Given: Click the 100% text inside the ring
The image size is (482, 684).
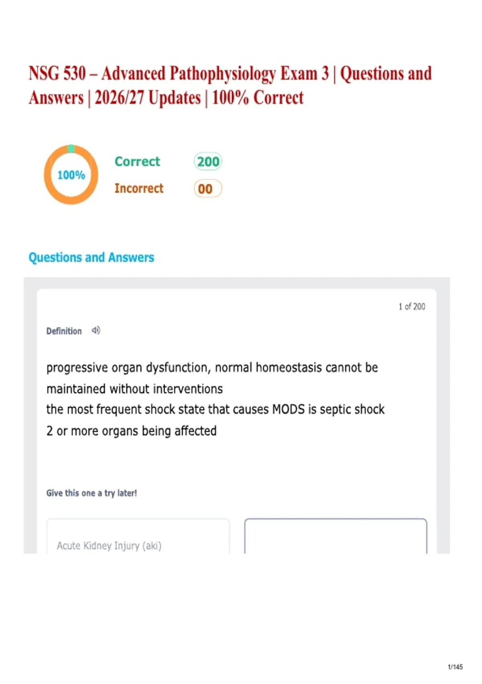Looking at the screenshot, I should point(71,175).
